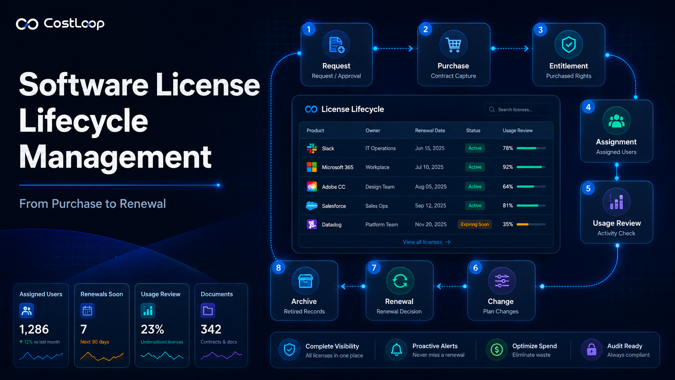Click the Slack 78% usage bar
Image resolution: width=675 pixels, height=380 pixels.
coord(531,148)
